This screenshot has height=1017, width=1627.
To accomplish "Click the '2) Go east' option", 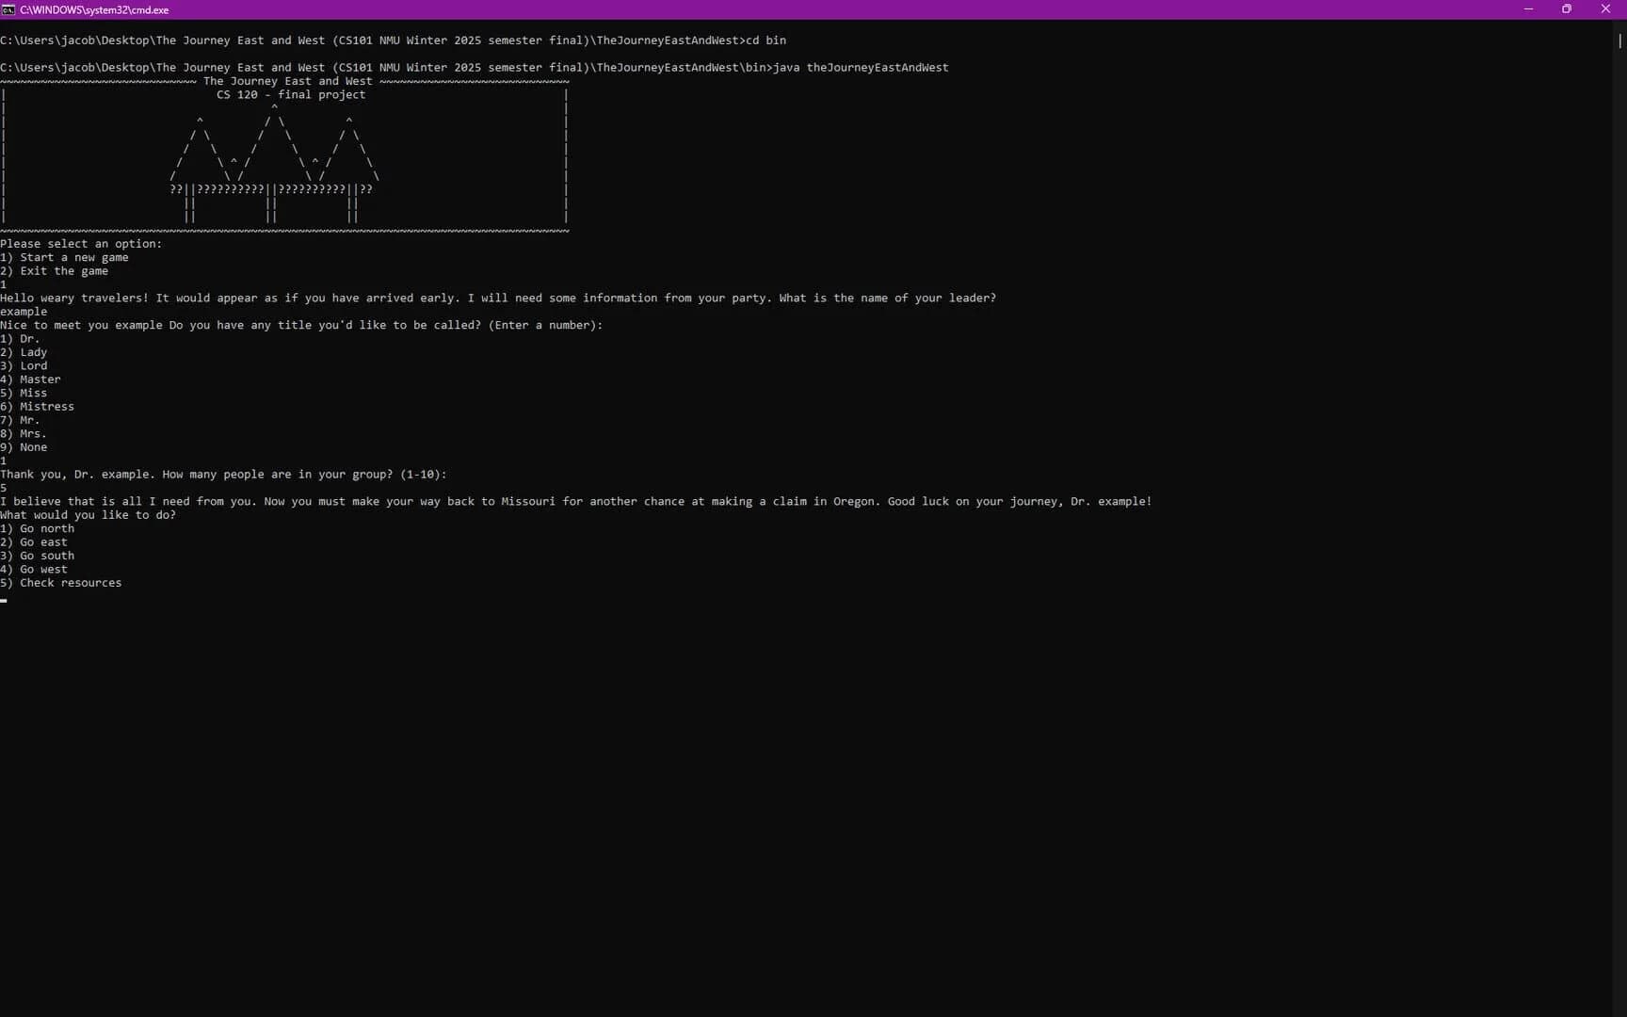I will pos(34,542).
